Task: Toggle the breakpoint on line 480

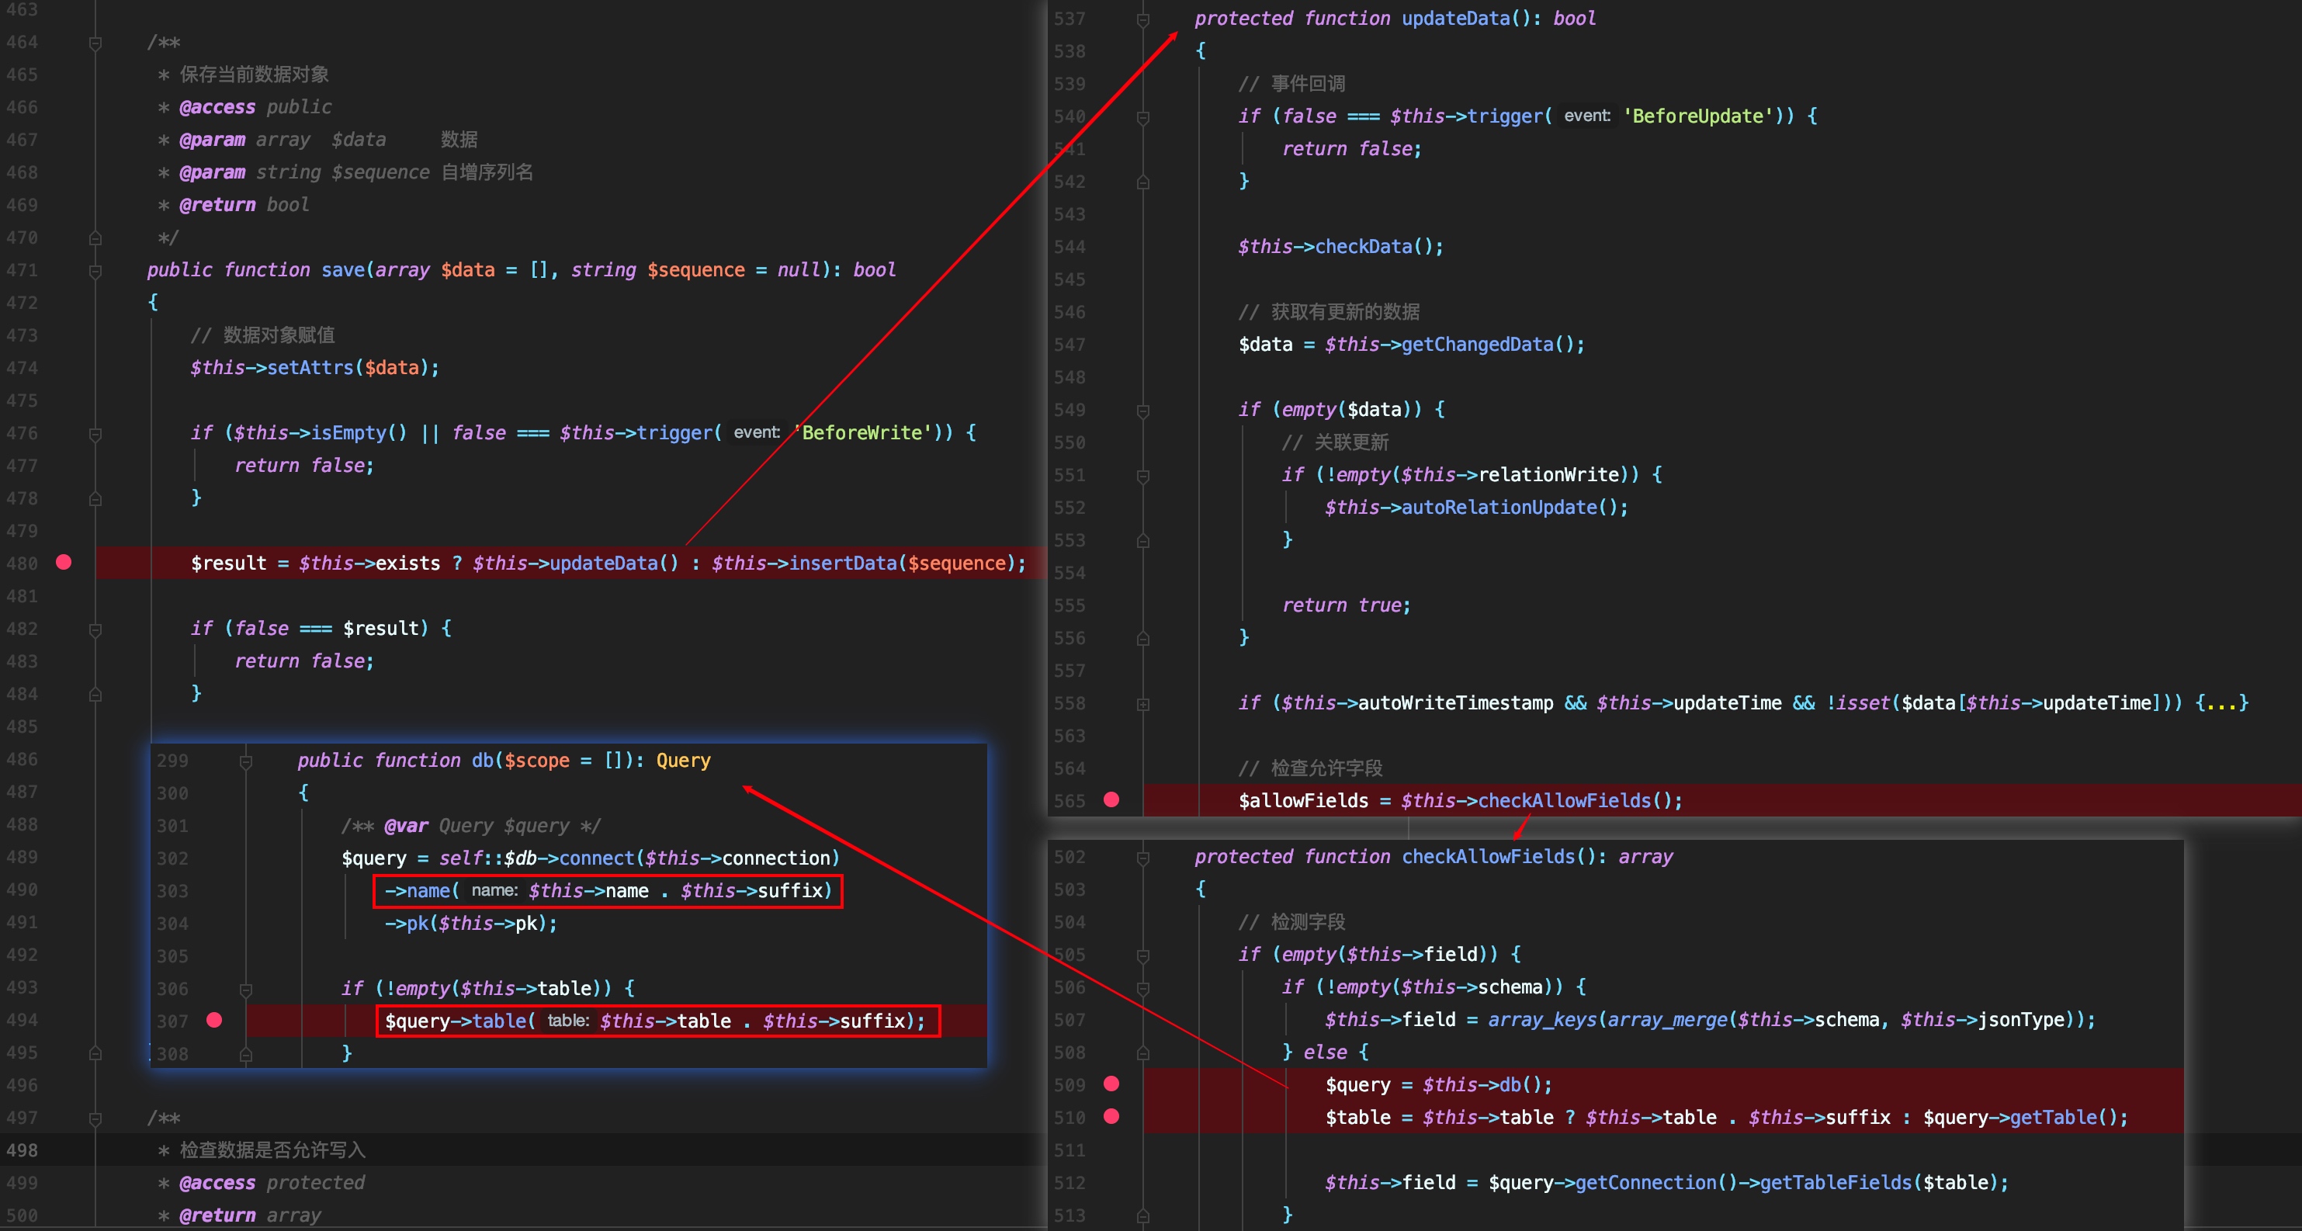Action: (x=64, y=562)
